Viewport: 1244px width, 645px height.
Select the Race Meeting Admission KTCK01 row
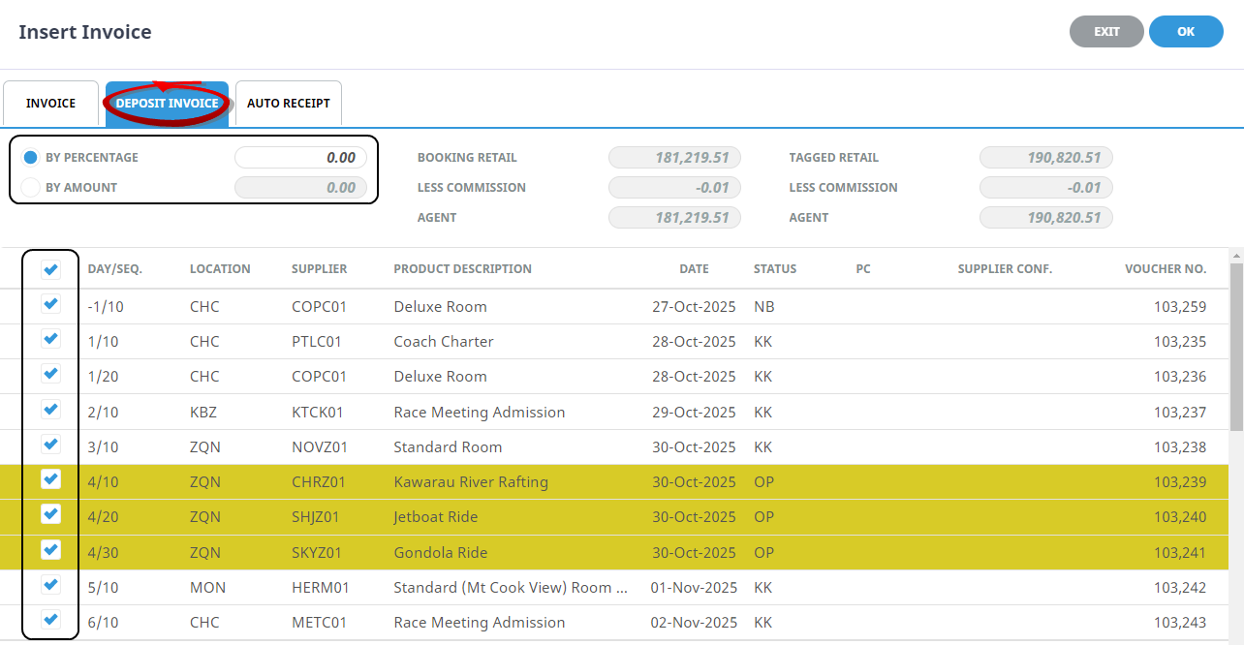479,413
